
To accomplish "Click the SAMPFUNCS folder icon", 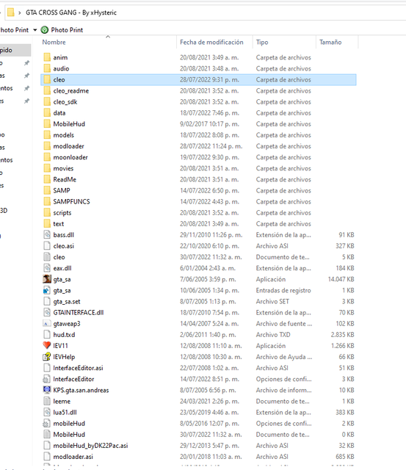I will (x=47, y=201).
